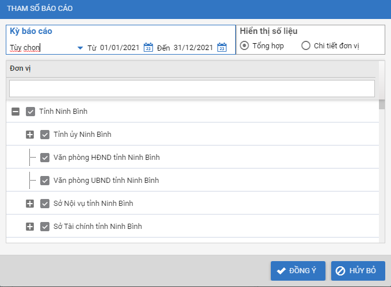391x287 pixels.
Task: Click the Đơn vị search input field
Action: tap(191, 89)
